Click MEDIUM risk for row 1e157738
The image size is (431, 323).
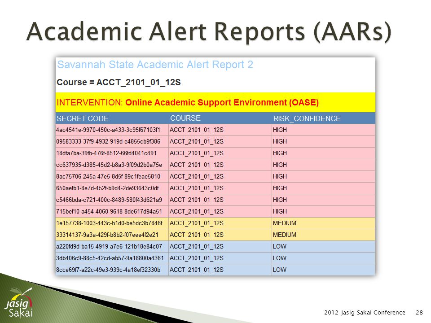(x=285, y=223)
